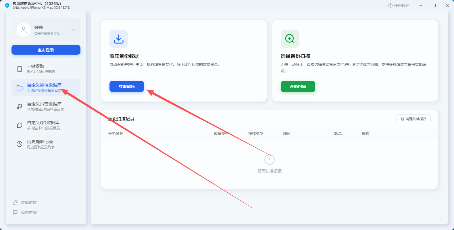Click the empty-state clock icon
This screenshot has width=454, height=230.
click(270, 159)
